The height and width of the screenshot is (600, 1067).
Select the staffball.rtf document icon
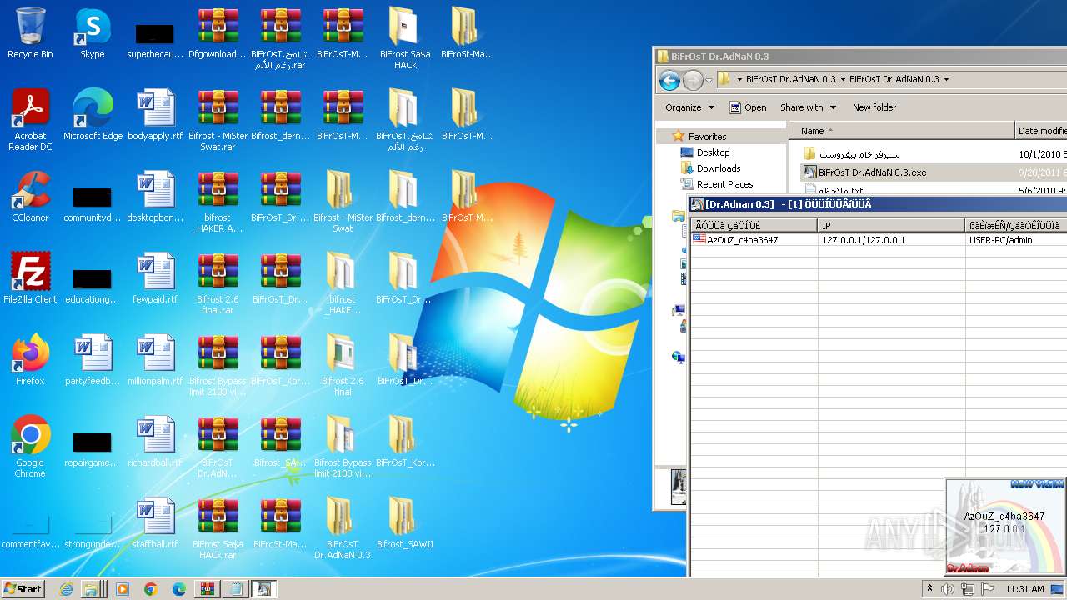pos(155,523)
